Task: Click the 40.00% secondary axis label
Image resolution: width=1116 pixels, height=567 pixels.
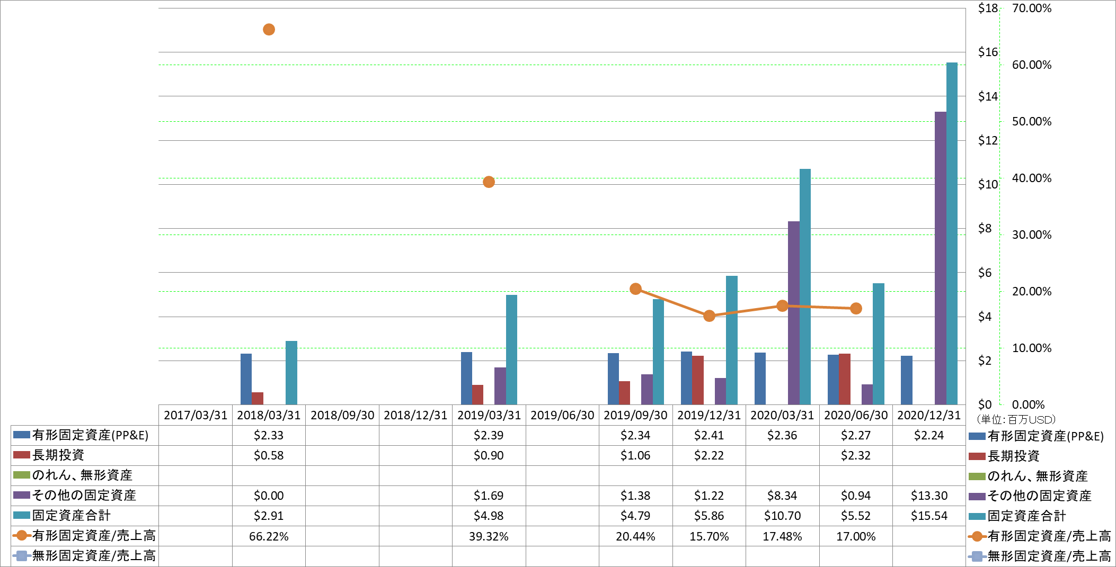Action: point(1032,178)
